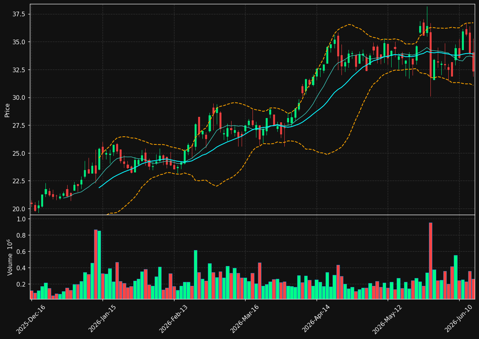Click the 2026-Jan-15 date label
The width and height of the screenshot is (479, 339).
click(x=103, y=319)
